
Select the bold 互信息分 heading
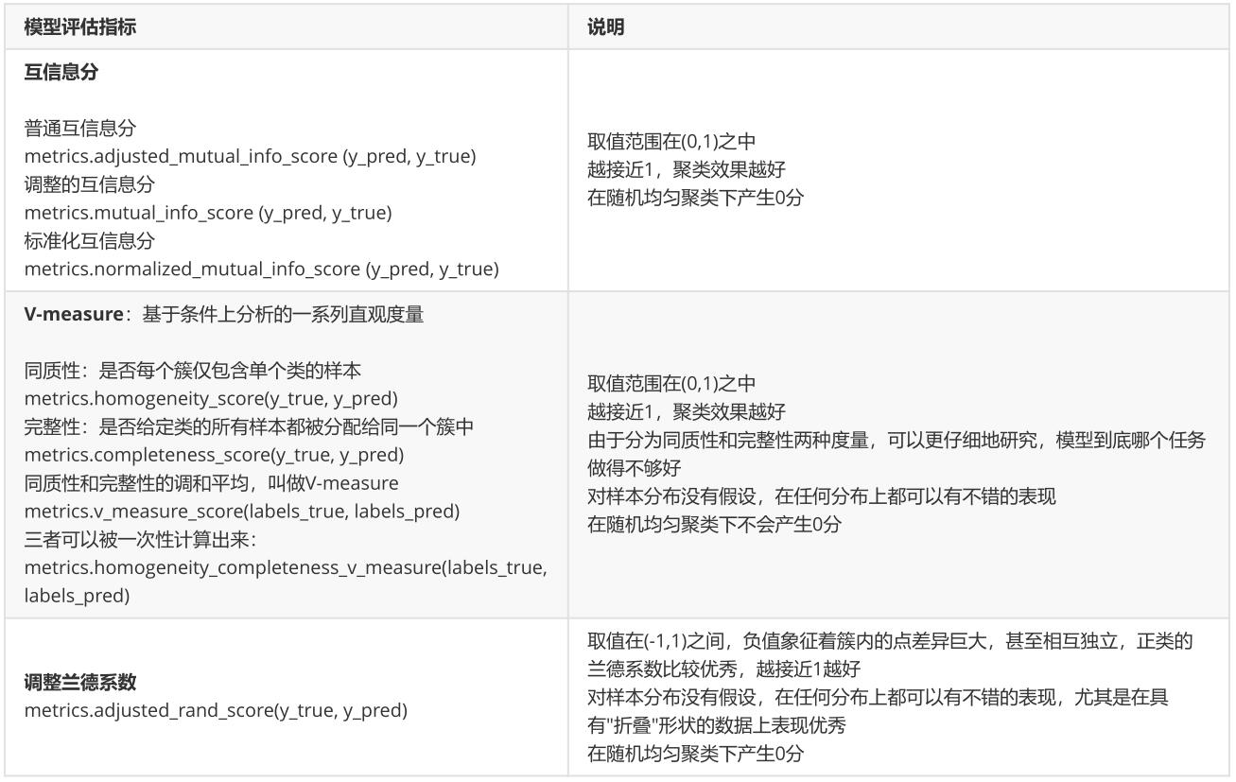[x=61, y=72]
